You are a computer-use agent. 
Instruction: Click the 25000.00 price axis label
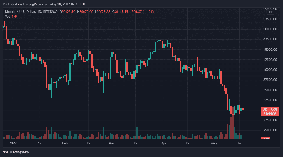pos(270,130)
